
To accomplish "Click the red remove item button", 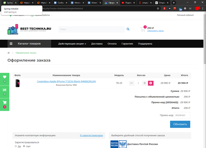I will tap(151, 83).
